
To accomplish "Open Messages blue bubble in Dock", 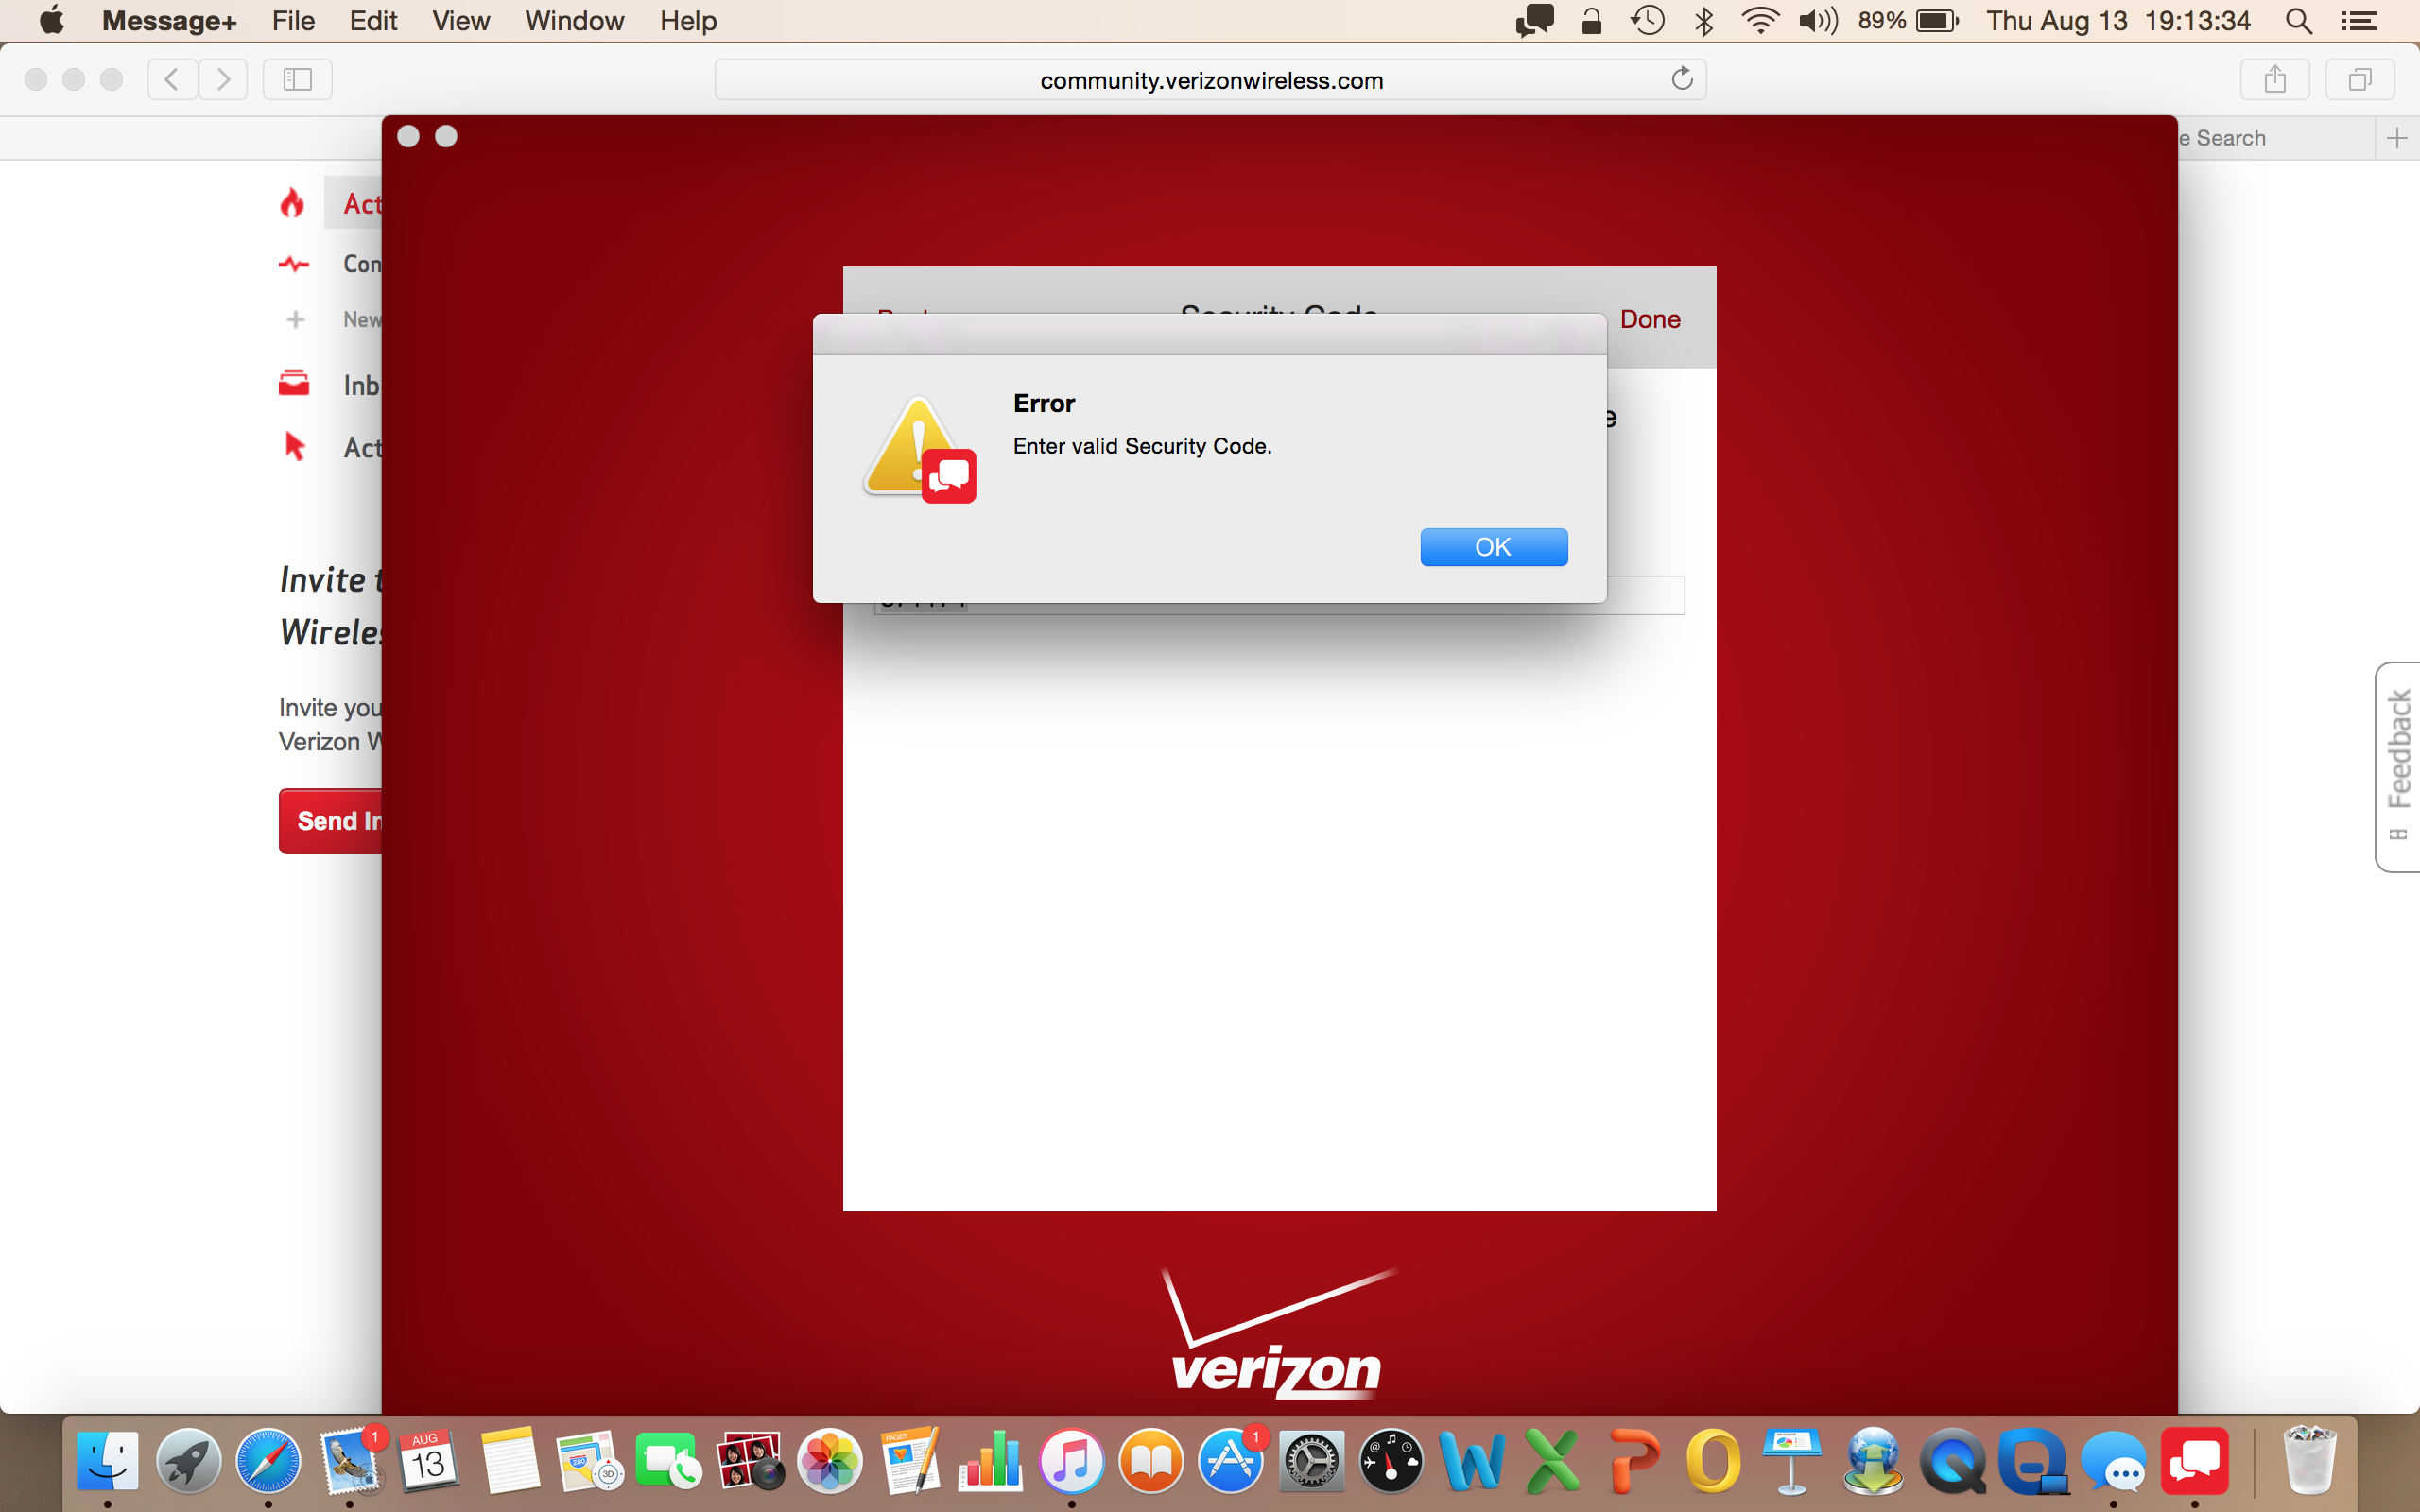I will 2113,1461.
